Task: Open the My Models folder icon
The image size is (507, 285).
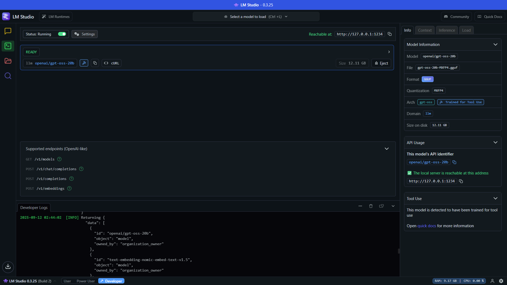Action: [8, 61]
